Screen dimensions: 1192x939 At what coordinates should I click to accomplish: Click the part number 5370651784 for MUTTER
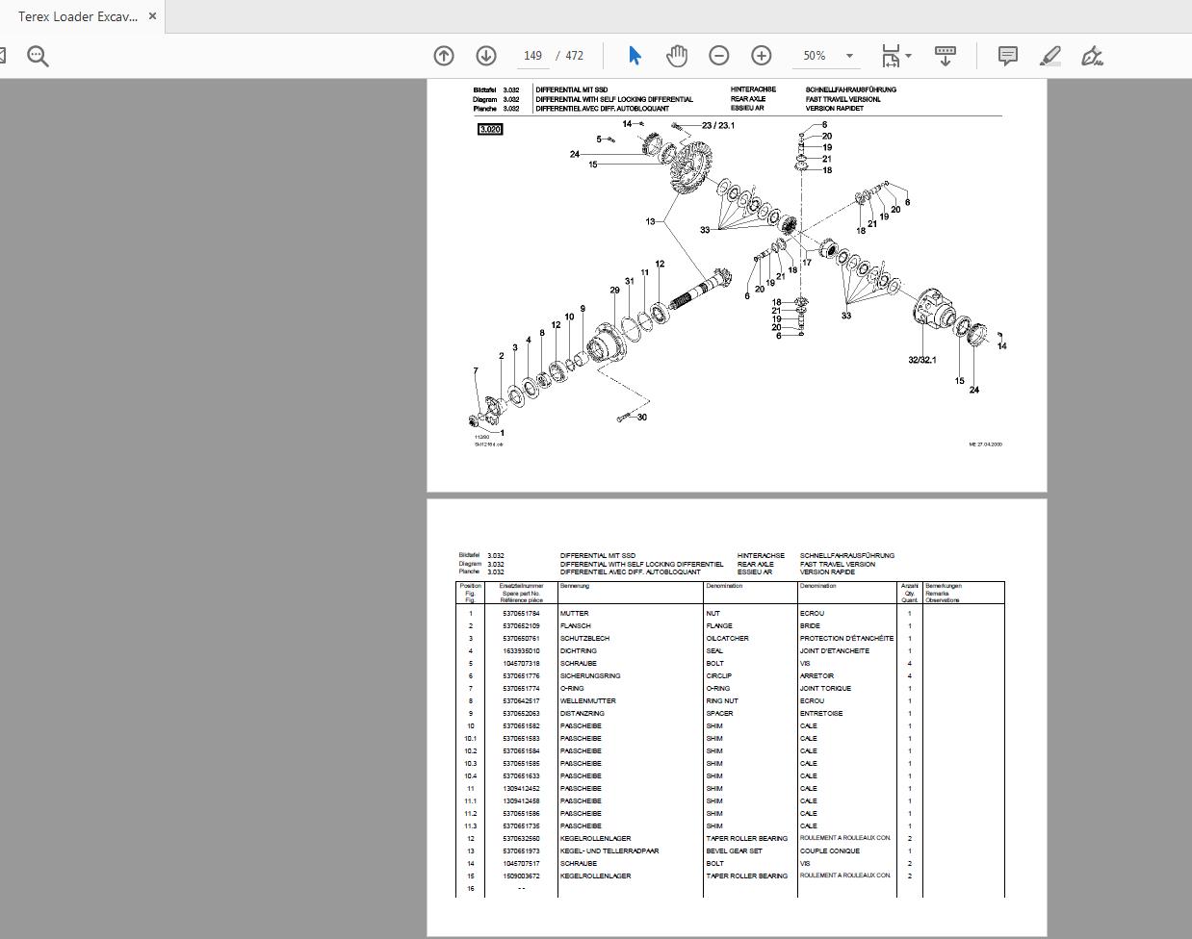tap(520, 613)
